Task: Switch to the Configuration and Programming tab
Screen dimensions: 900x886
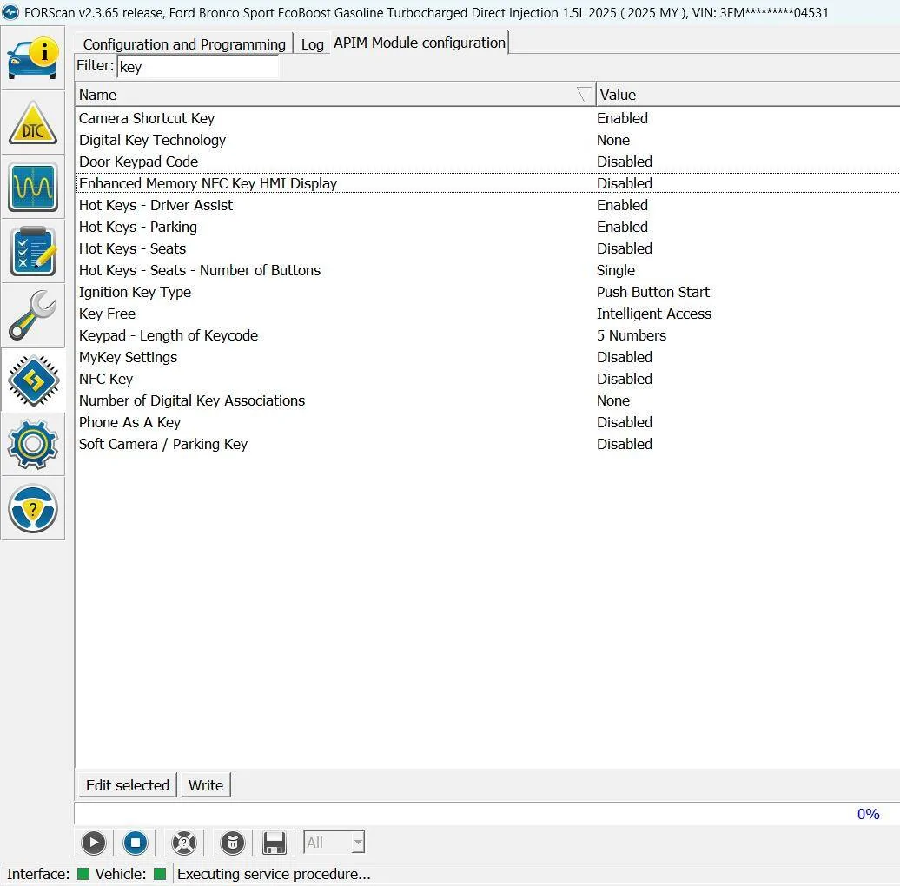Action: (x=184, y=44)
